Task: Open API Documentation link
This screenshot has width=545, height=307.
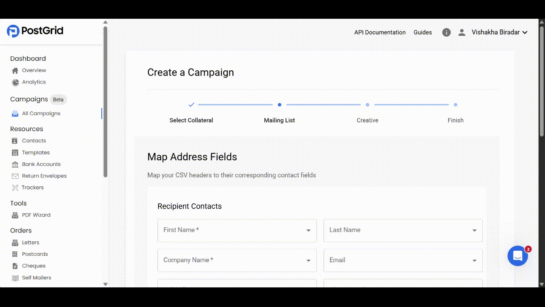Action: (380, 32)
